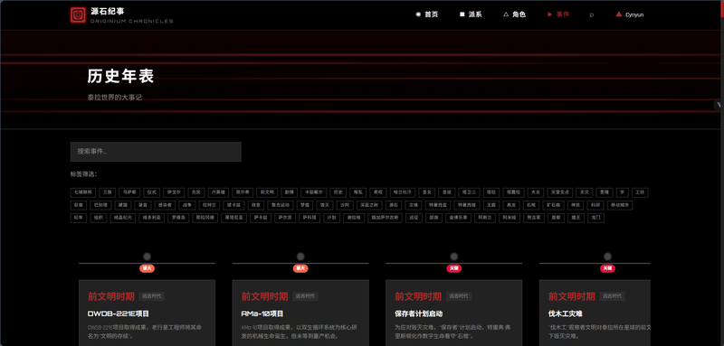
Task: Open the DWDB-221E项目 event card title
Action: [x=119, y=313]
